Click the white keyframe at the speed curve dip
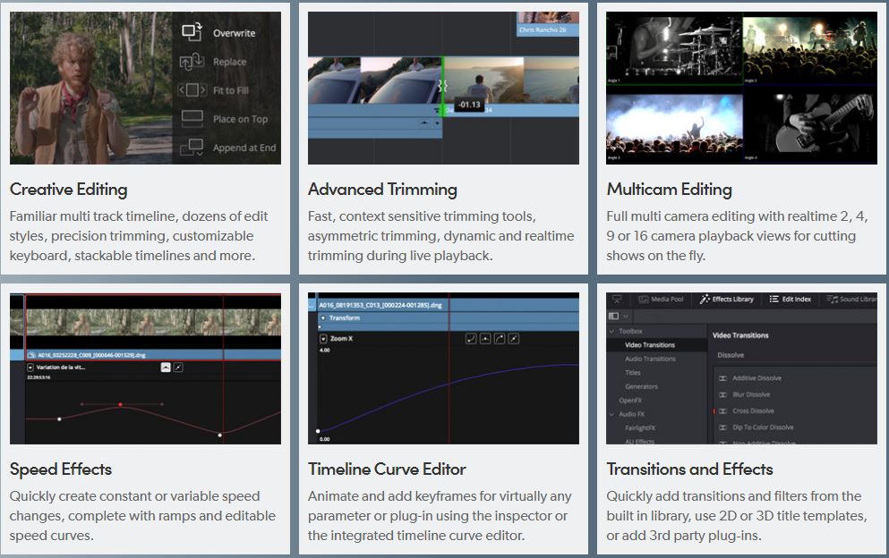This screenshot has width=889, height=558. (220, 435)
